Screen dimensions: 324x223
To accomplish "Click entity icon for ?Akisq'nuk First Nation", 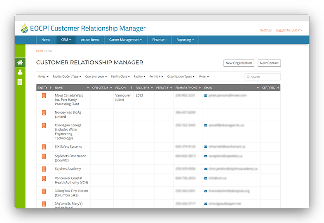I will click(x=44, y=191).
